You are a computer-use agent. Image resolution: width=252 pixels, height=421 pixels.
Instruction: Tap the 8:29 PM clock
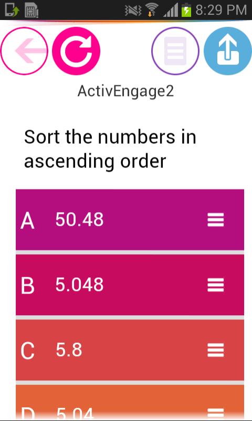[221, 10]
